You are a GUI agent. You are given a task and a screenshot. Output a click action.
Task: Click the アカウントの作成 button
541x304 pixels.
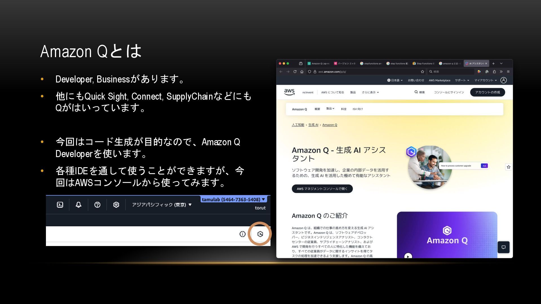point(487,92)
